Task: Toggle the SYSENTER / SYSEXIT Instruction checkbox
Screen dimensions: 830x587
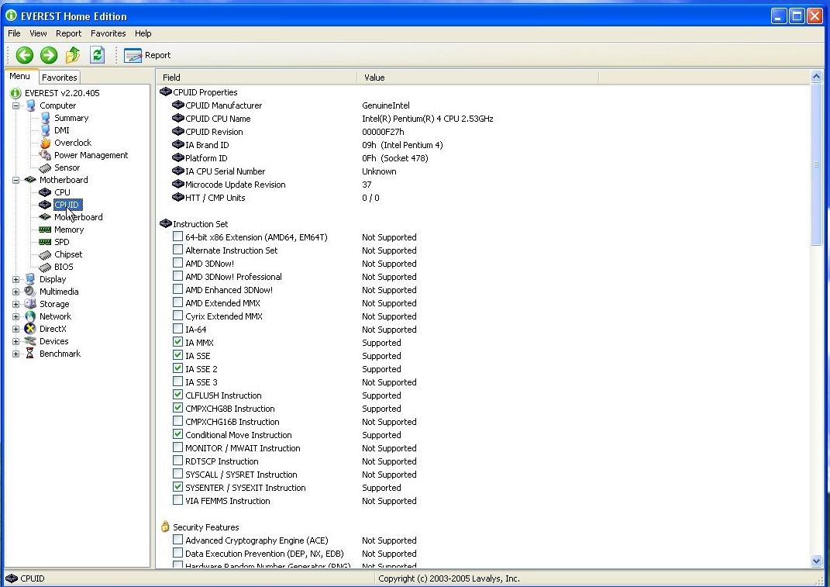Action: [x=178, y=488]
